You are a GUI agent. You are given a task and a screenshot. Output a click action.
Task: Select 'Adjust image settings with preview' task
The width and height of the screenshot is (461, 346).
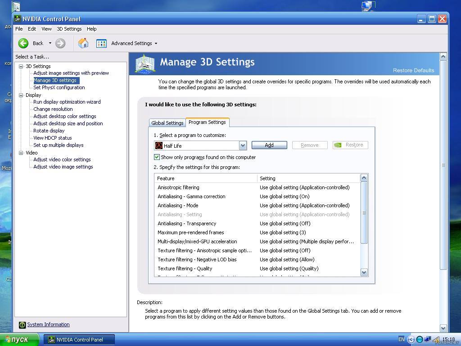(x=71, y=73)
